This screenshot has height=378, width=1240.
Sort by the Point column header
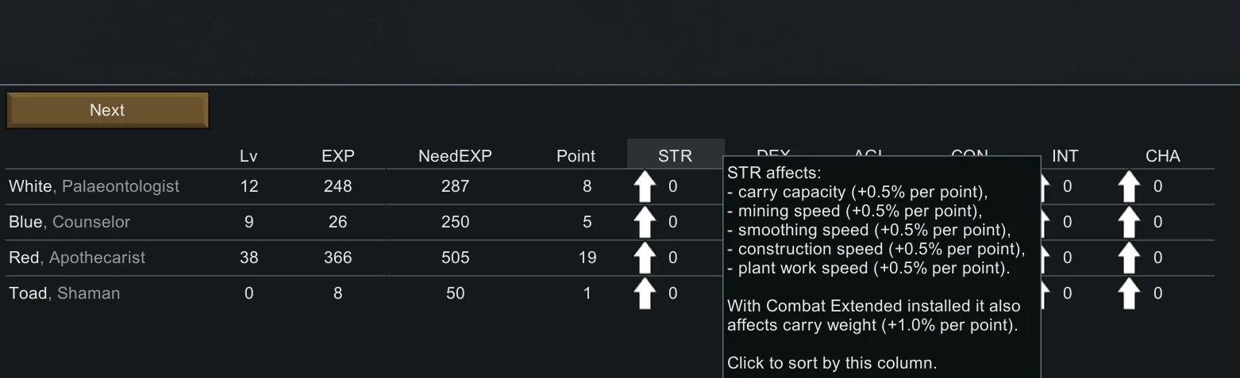pyautogui.click(x=576, y=156)
